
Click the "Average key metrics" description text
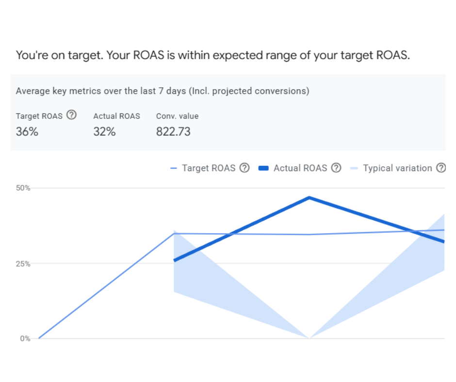tap(163, 91)
